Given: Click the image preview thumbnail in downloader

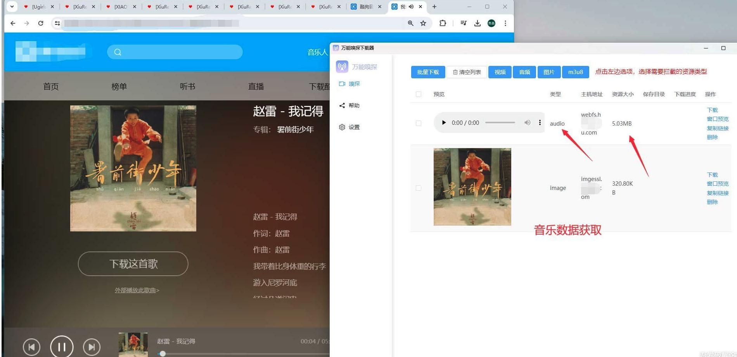Looking at the screenshot, I should [x=472, y=187].
